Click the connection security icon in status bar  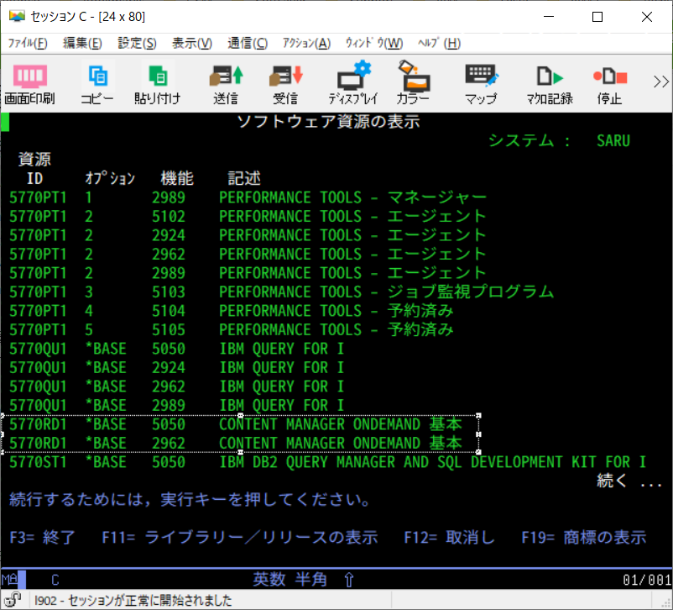(13, 600)
